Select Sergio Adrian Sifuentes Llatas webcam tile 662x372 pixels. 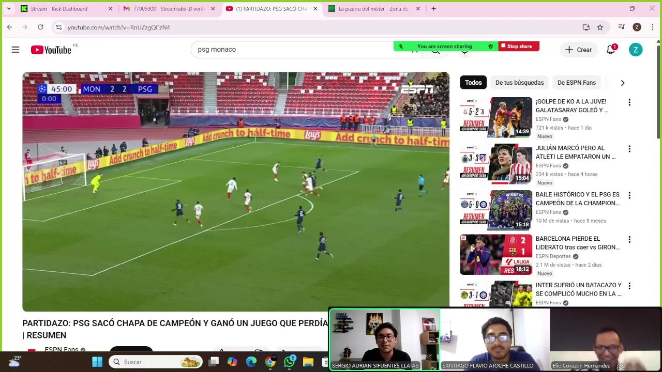384,339
